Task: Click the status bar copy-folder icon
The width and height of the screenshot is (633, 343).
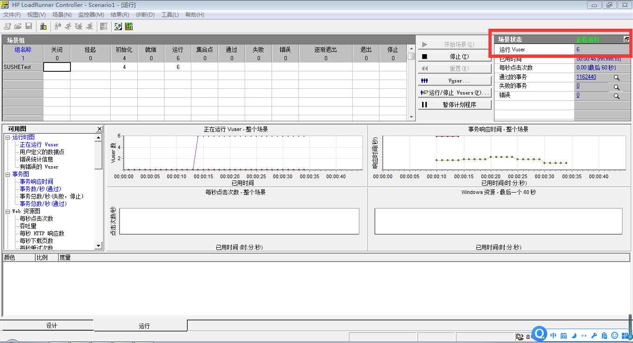Action: point(520,337)
